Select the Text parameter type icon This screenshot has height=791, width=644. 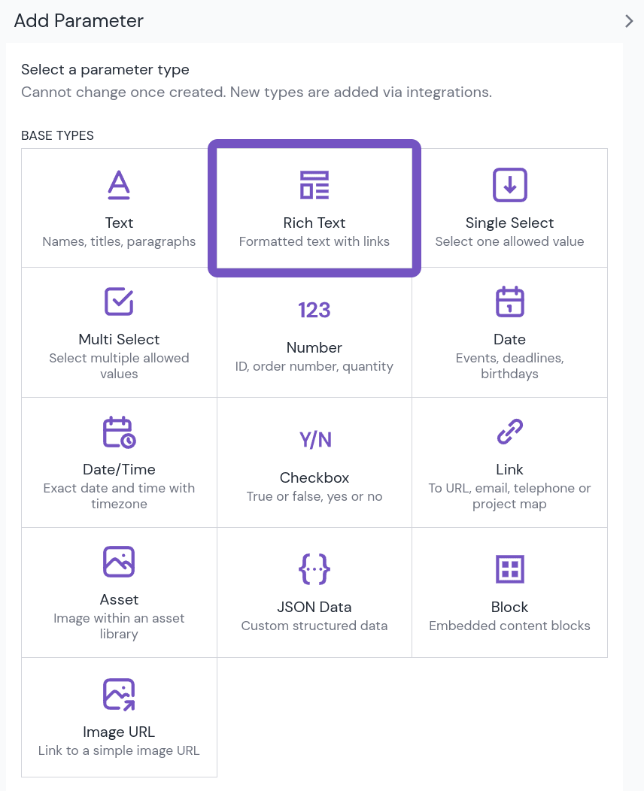119,185
